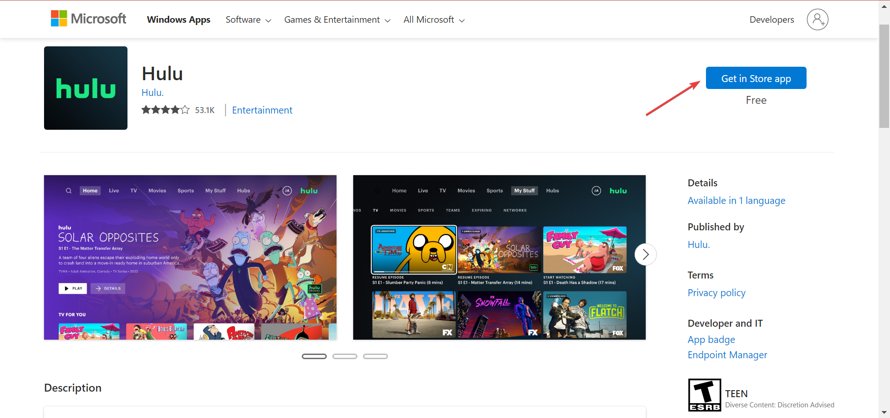Expand the Software menu
The height and width of the screenshot is (418, 890).
[248, 19]
